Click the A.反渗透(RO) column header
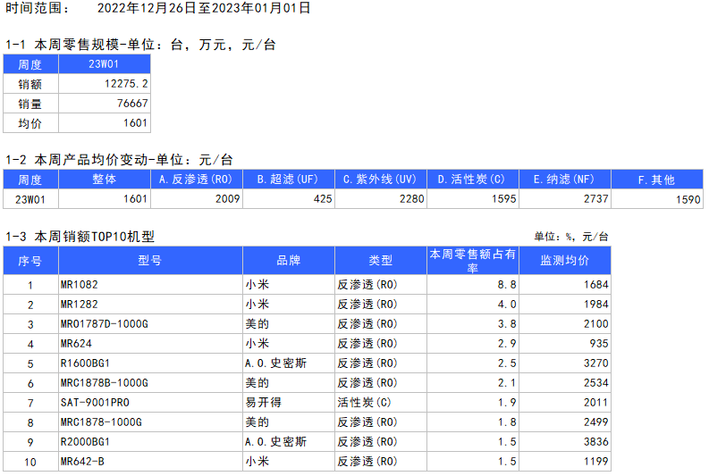 196,180
